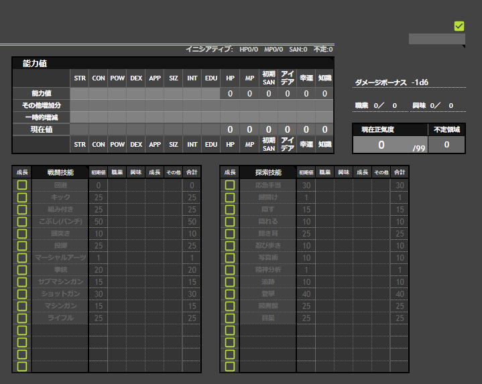The height and width of the screenshot is (384, 482).
Task: Click the 職業 points cell for 応急手当
Action: pyautogui.click(x=325, y=185)
